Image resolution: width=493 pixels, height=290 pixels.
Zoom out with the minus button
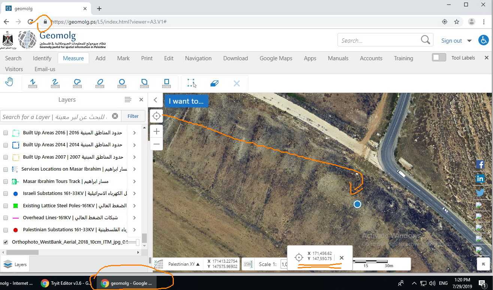coord(157,144)
